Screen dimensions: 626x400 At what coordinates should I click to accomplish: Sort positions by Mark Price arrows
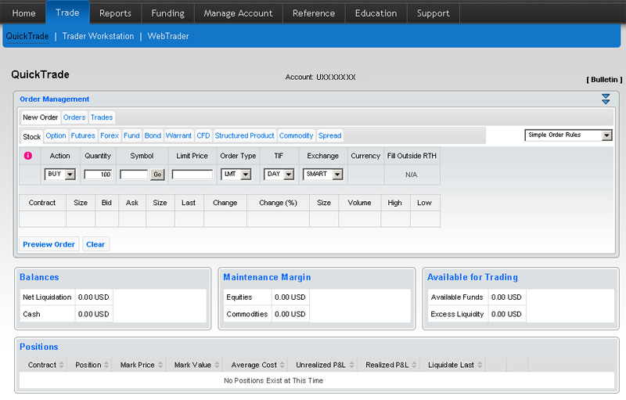tap(161, 365)
